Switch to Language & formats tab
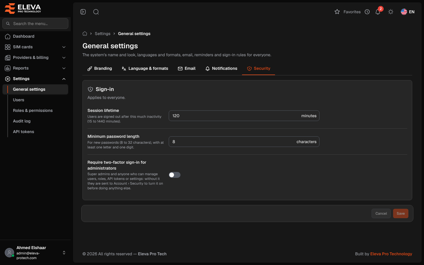Image resolution: width=424 pixels, height=265 pixels. pyautogui.click(x=145, y=68)
